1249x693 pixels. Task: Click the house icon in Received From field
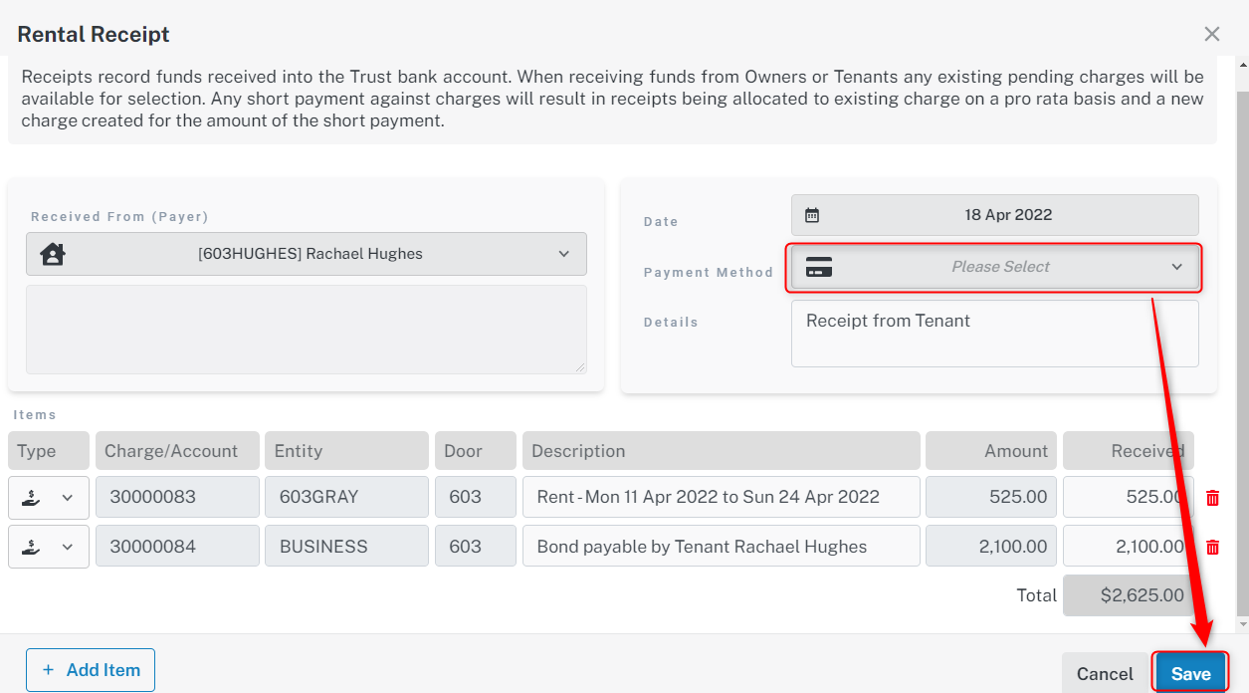(53, 254)
